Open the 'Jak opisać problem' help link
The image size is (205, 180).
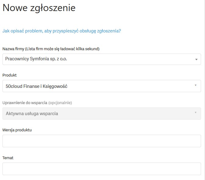pyautogui.click(x=62, y=31)
